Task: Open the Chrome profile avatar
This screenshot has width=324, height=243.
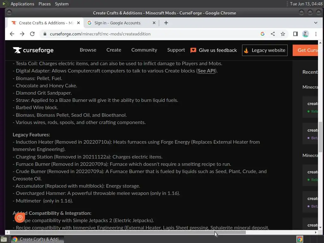Action: click(x=306, y=34)
